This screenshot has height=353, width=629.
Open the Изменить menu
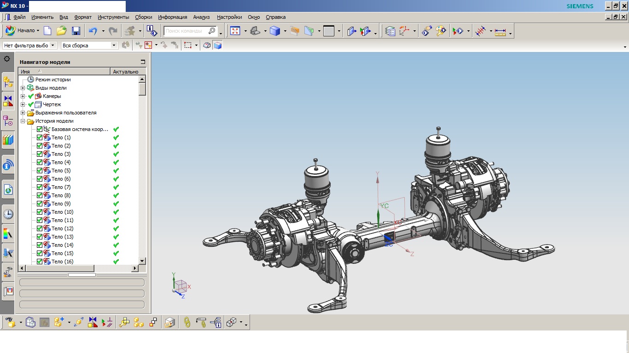pos(42,17)
